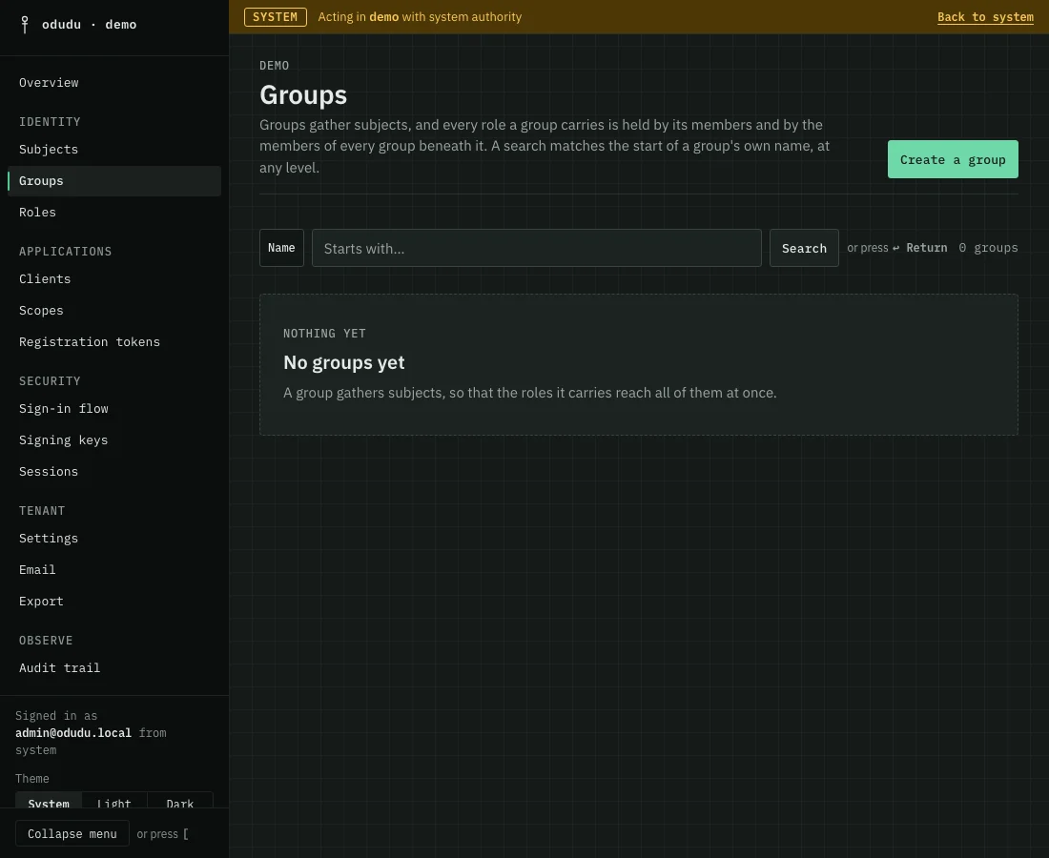Click the Collapse menu button
The height and width of the screenshot is (858, 1049).
tap(72, 834)
